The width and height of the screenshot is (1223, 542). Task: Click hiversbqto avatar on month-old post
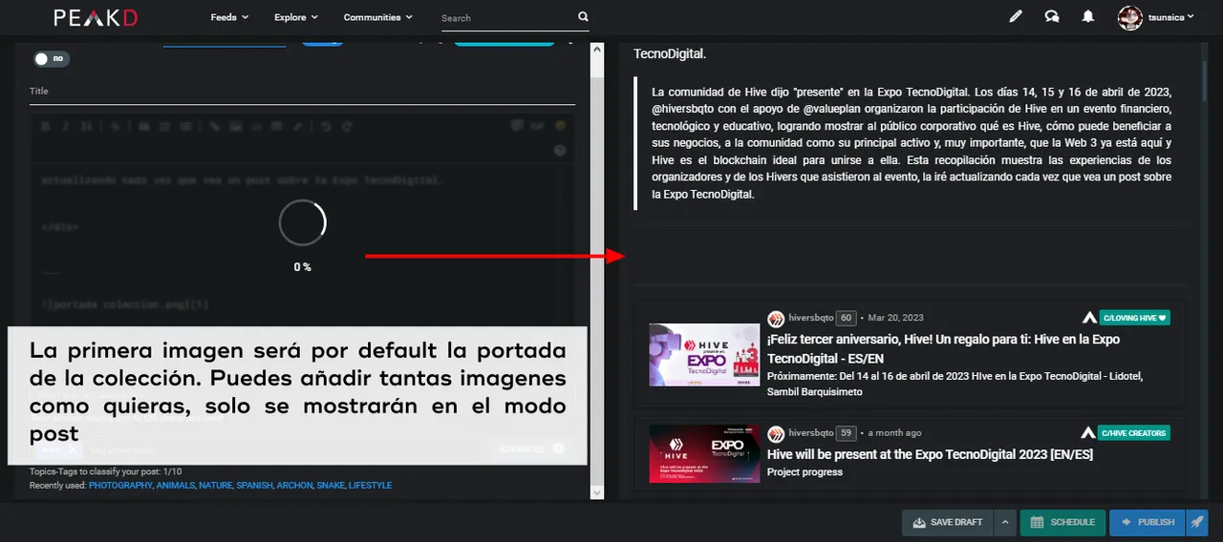click(776, 433)
